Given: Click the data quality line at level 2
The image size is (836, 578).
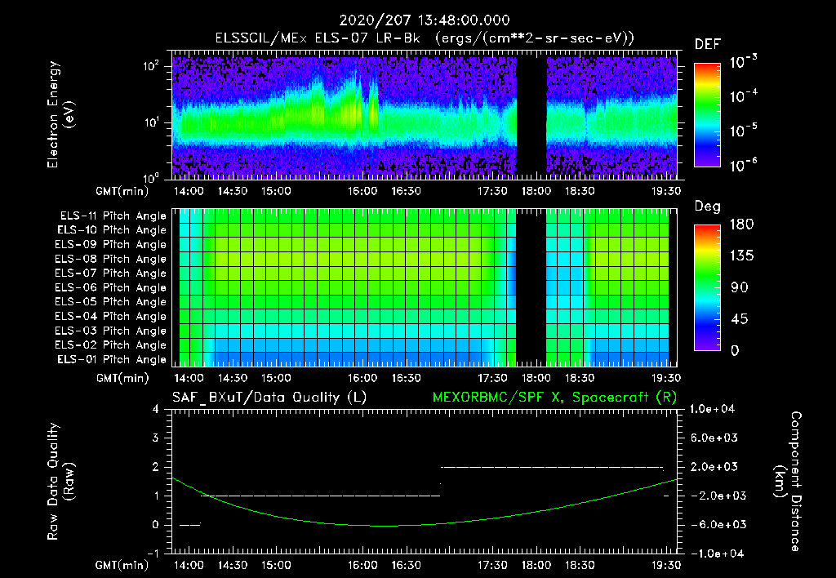Looking at the screenshot, I should [552, 467].
